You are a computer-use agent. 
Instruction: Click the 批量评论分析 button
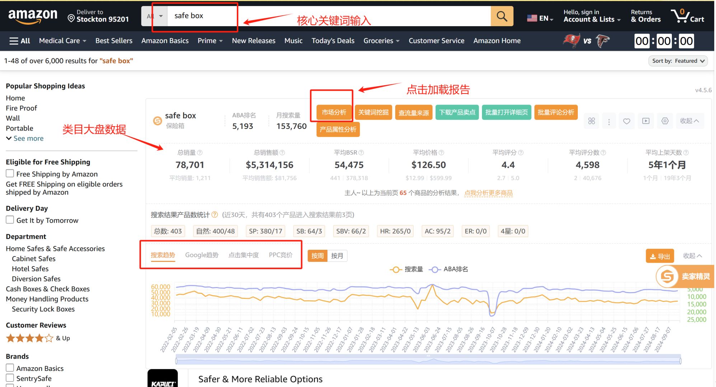(x=556, y=113)
